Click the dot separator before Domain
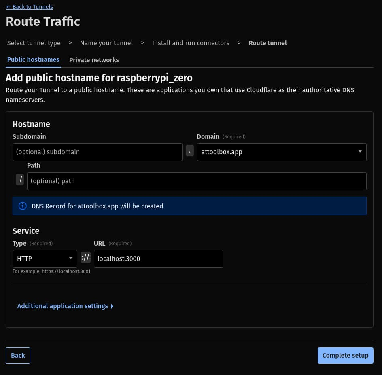 pos(189,151)
